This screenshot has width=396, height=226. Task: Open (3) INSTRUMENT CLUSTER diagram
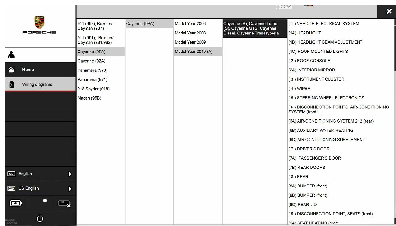316,79
